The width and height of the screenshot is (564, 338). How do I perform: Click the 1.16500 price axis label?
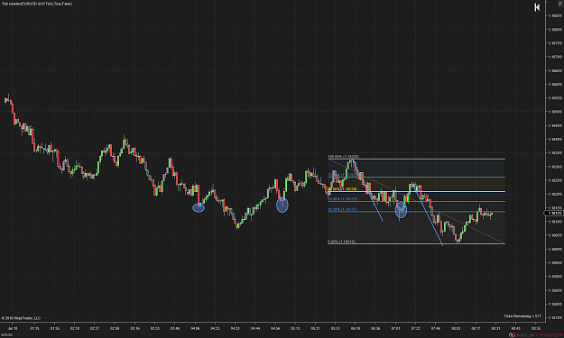click(x=555, y=112)
